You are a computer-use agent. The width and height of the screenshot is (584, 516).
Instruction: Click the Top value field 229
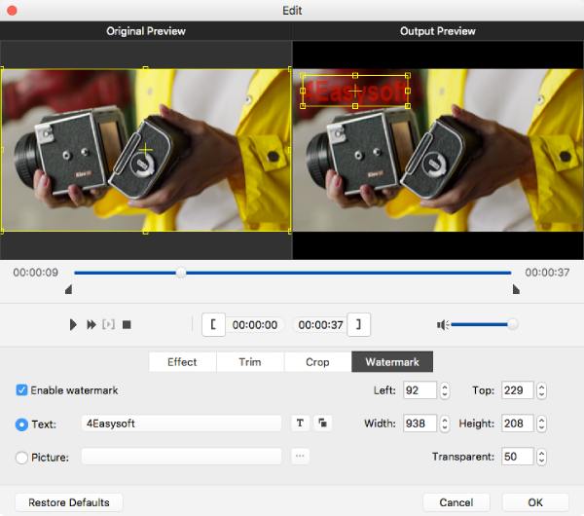pyautogui.click(x=518, y=390)
